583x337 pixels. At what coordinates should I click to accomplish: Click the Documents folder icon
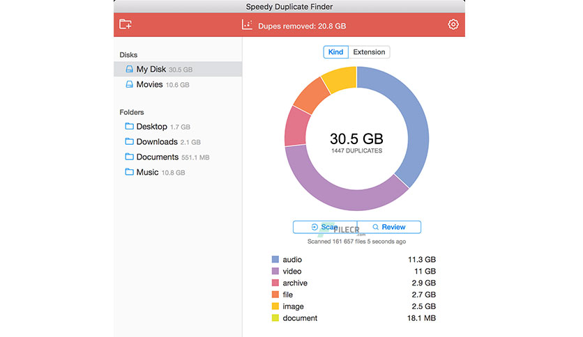[x=129, y=157]
